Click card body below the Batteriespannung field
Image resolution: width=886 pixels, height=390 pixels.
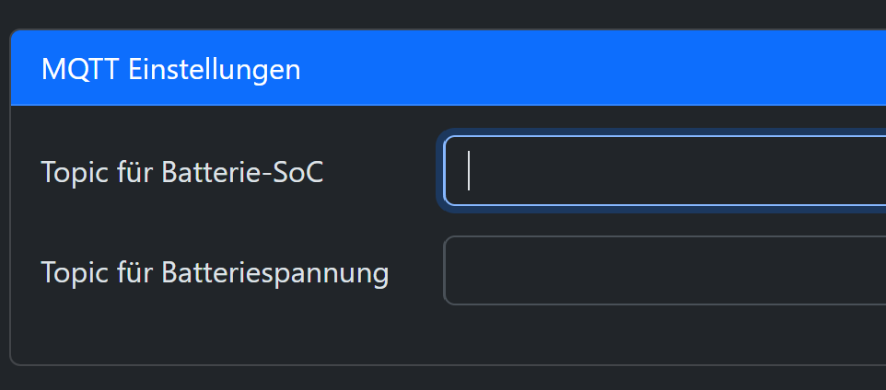click(x=442, y=335)
